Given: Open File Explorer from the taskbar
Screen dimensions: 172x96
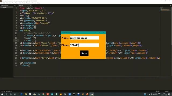Looking at the screenshot, I should point(26,94).
